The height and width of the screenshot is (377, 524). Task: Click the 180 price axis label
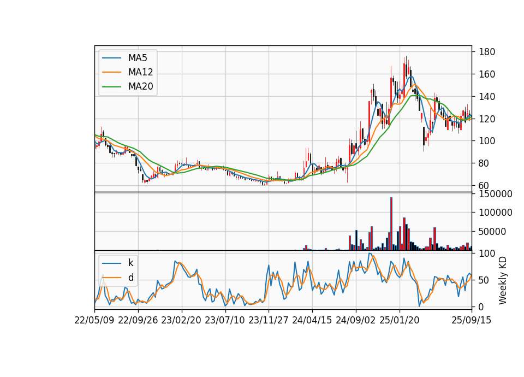click(x=487, y=52)
